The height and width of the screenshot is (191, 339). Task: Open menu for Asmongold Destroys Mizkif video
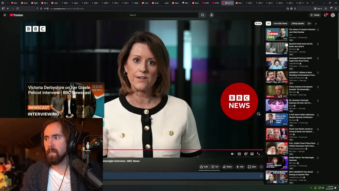pyautogui.click(x=318, y=58)
